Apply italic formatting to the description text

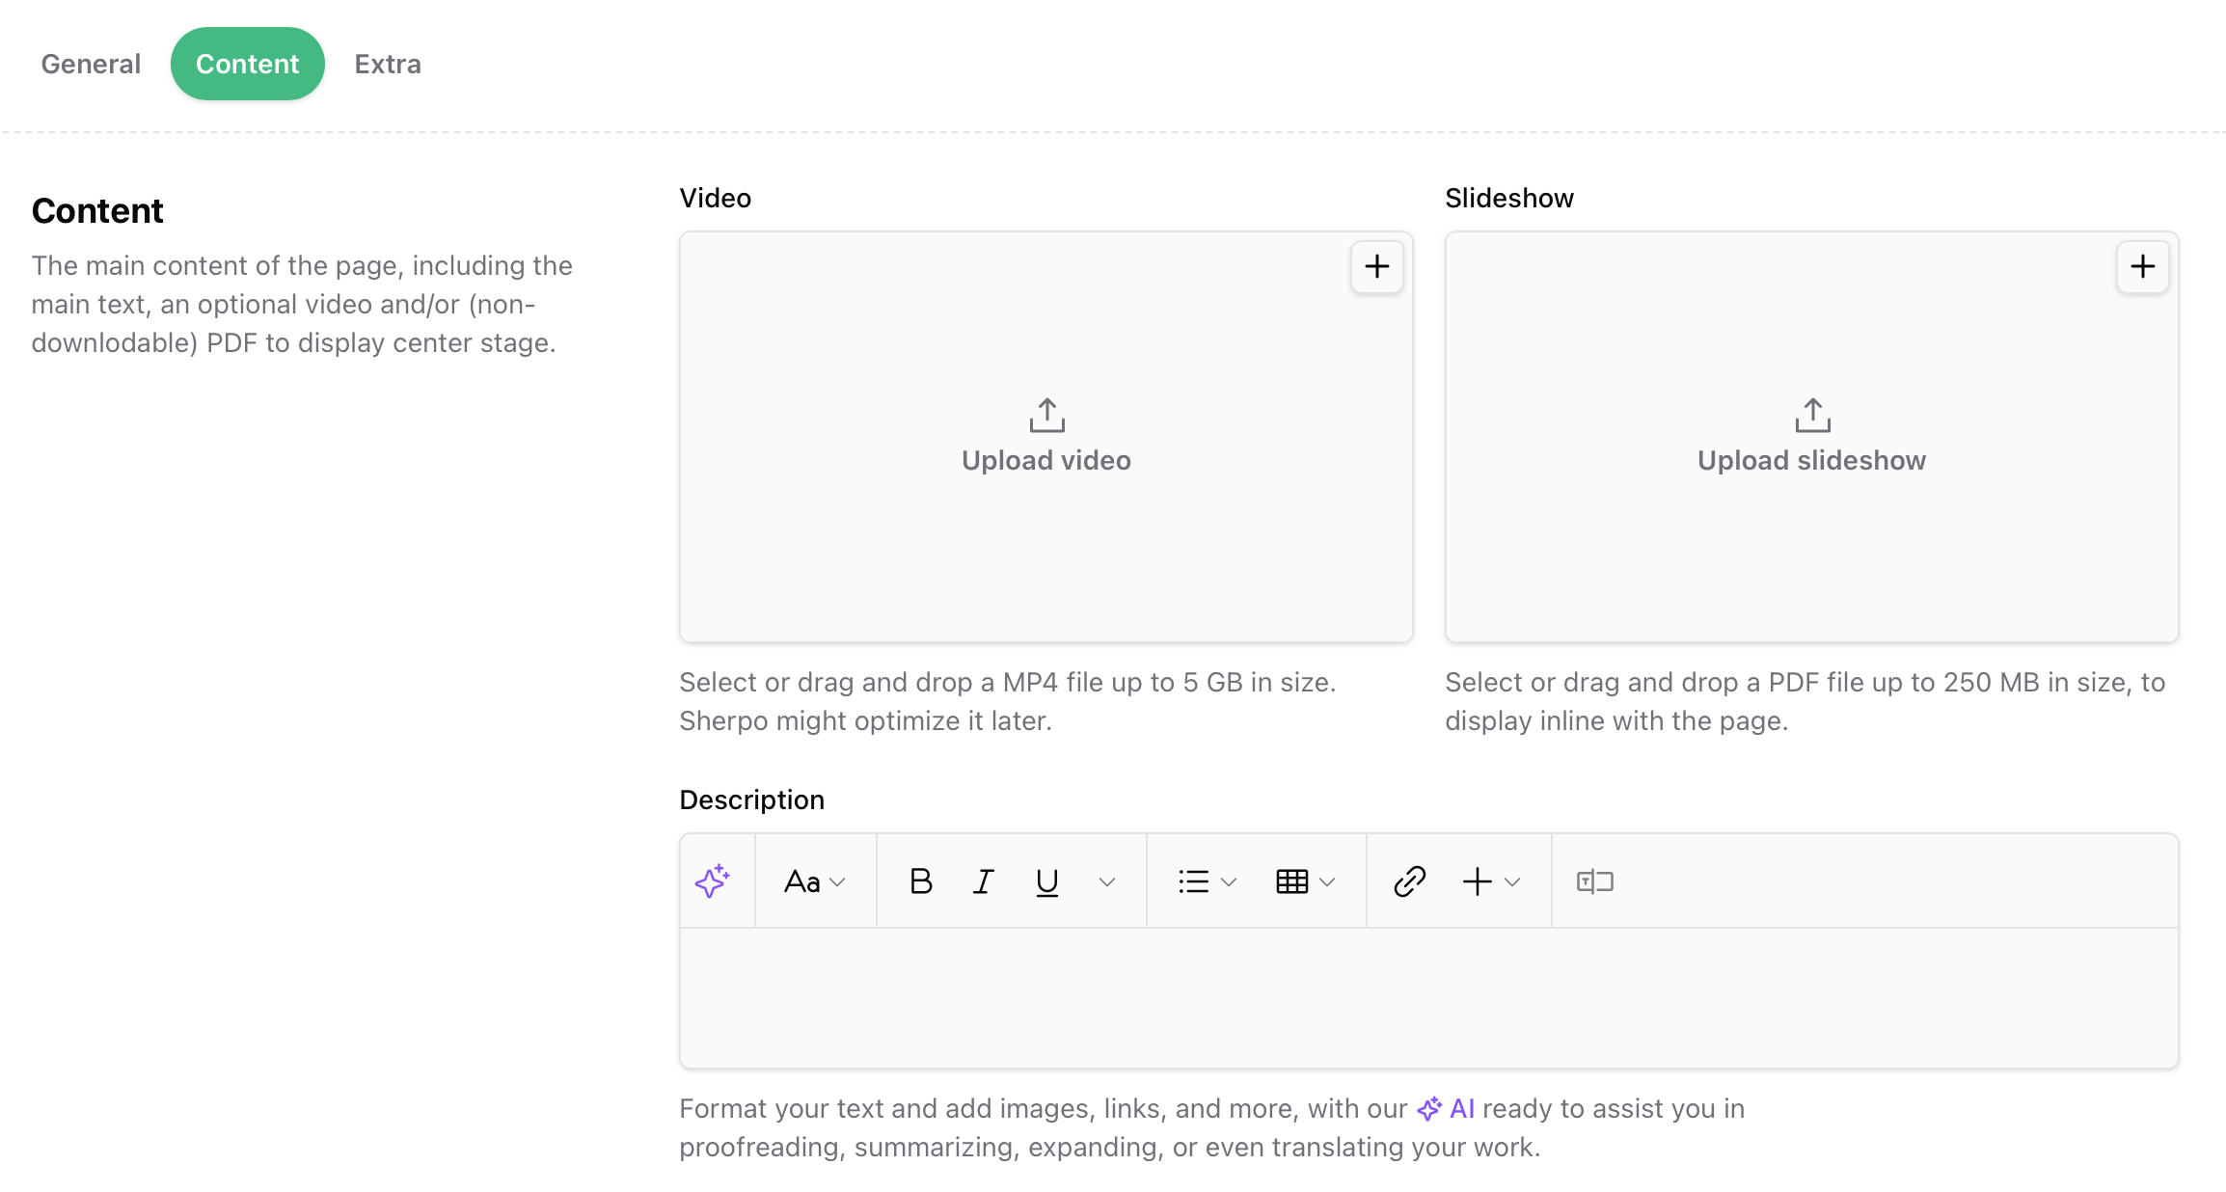(x=983, y=880)
